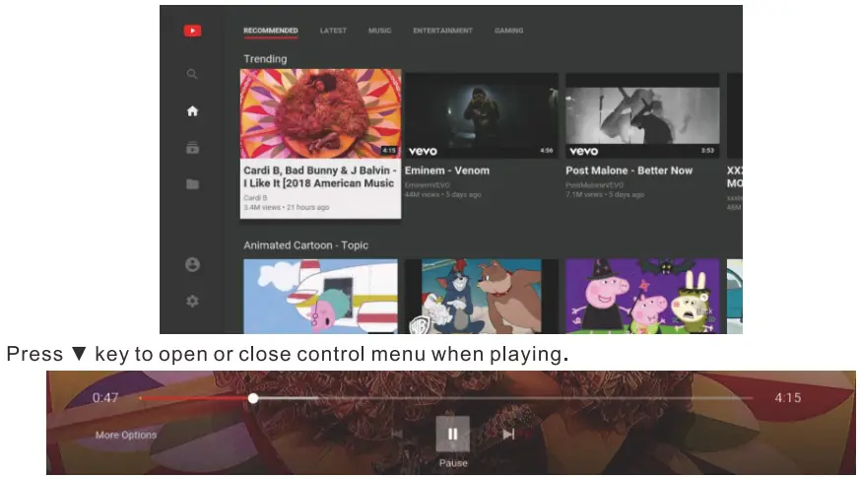The image size is (860, 479).
Task: Open the Library folder icon in sidebar
Action: click(x=192, y=183)
